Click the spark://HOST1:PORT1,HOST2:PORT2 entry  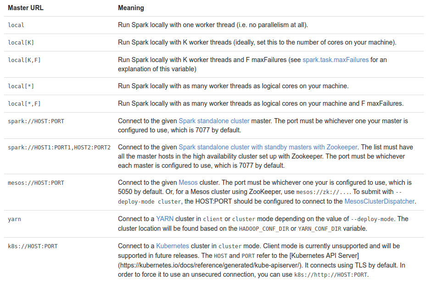point(59,148)
